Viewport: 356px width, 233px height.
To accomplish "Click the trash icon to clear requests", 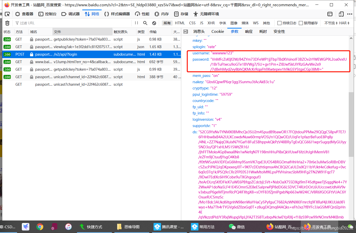I will coord(8,23).
